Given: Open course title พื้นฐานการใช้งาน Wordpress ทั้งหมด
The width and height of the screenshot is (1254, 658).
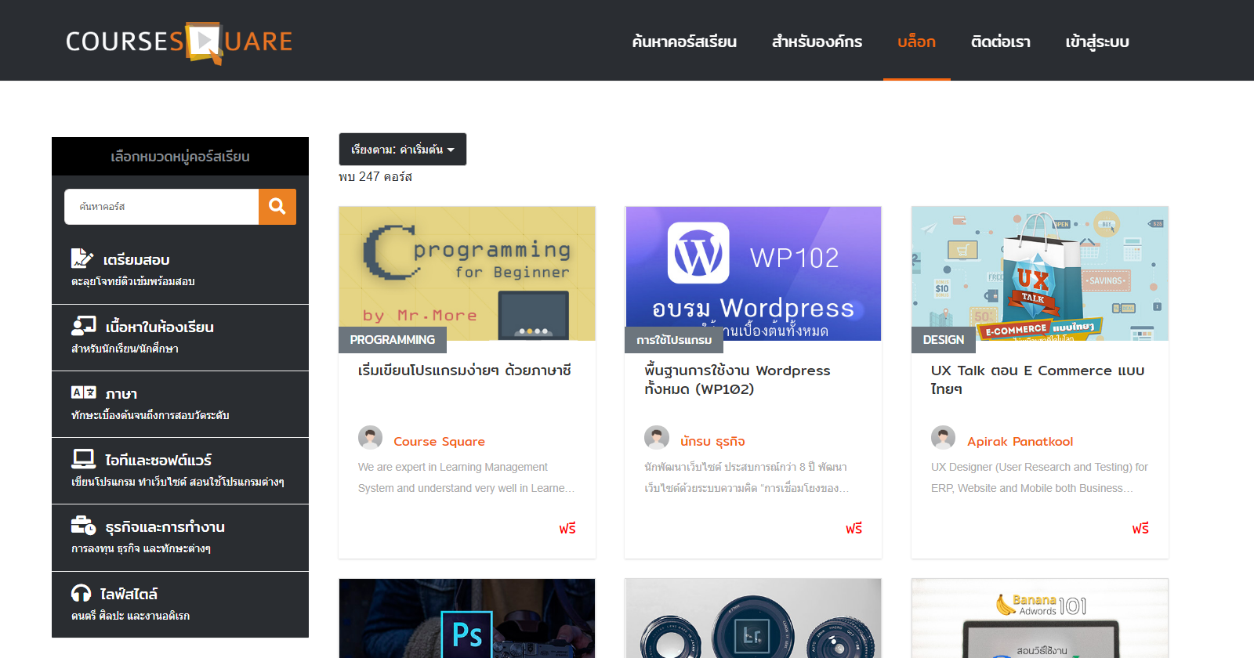Looking at the screenshot, I should 738,380.
